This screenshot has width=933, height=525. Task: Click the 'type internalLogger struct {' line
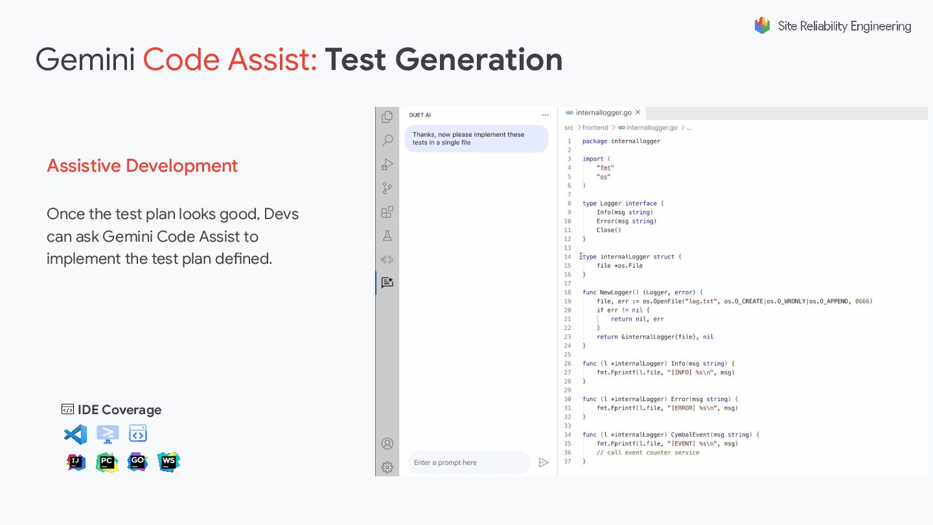coord(632,257)
